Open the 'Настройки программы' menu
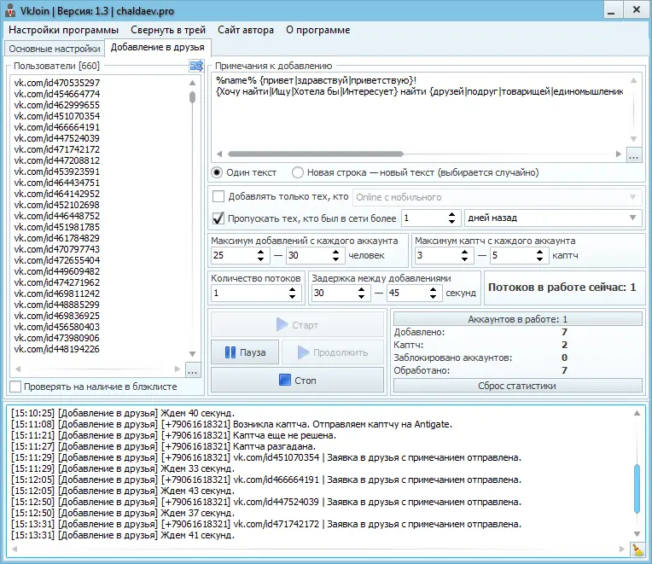Screen dimensions: 652x564 point(63,30)
